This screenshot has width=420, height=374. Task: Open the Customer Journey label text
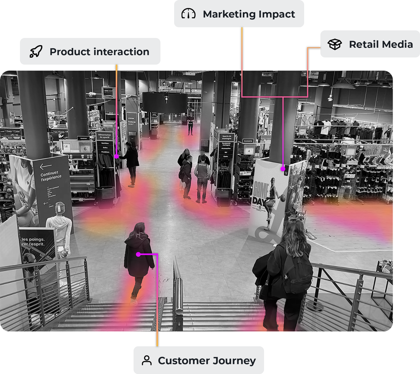click(x=207, y=360)
